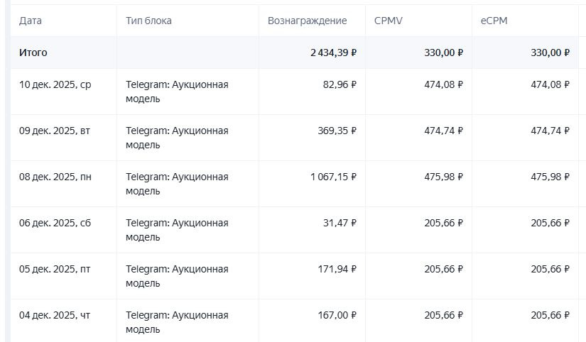Select the 167,00 ₽ reward cell
This screenshot has width=586, height=342.
[x=337, y=316]
